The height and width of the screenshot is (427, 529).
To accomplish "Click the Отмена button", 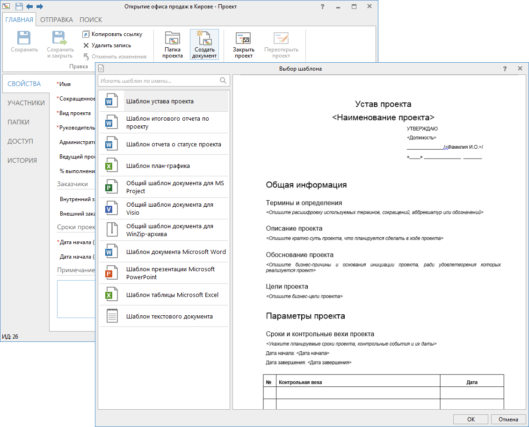I will 508,419.
